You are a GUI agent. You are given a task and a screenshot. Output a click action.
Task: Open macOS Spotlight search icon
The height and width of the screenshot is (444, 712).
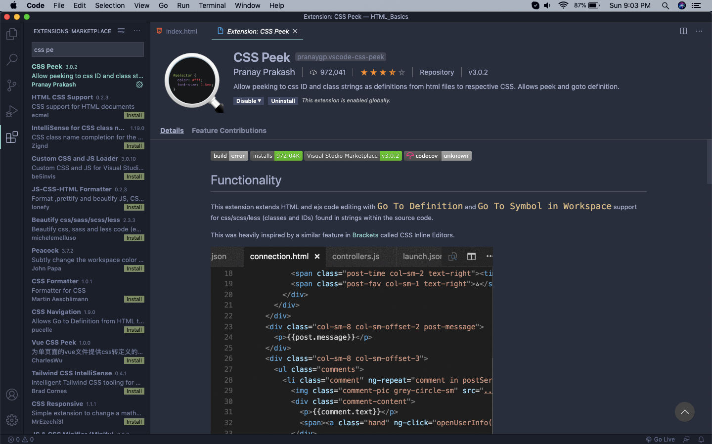coord(666,5)
